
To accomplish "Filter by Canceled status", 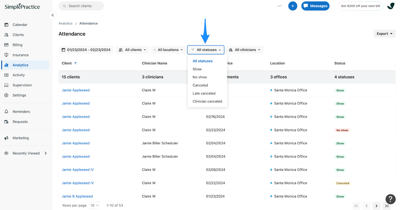I will pyautogui.click(x=200, y=85).
